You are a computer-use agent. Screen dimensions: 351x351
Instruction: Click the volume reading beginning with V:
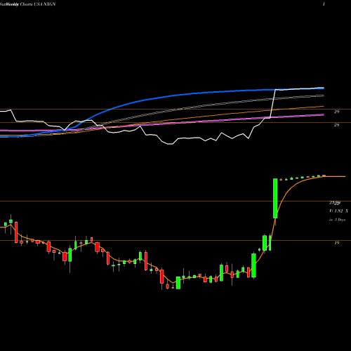click(x=338, y=211)
